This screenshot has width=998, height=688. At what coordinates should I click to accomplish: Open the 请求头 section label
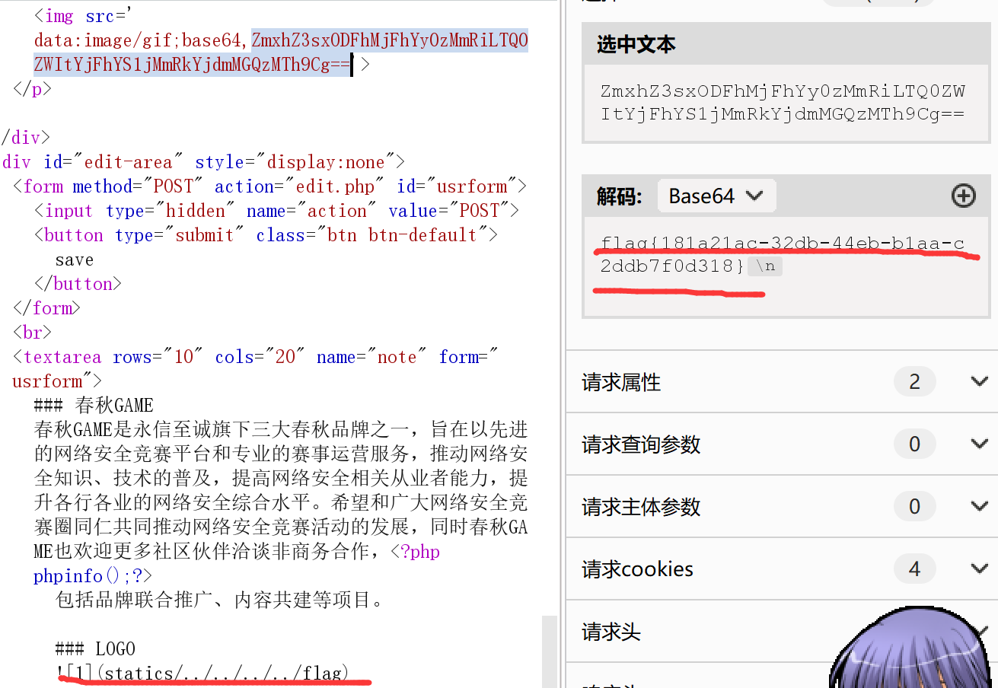(611, 632)
